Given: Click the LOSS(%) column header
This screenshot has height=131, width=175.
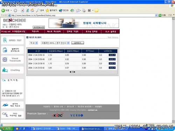Looking at the screenshot, I should (108, 51).
